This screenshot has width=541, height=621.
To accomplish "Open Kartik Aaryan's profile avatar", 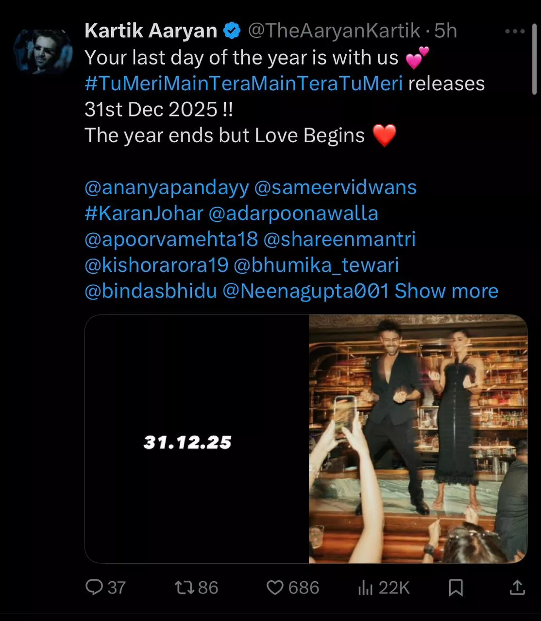I will click(43, 51).
